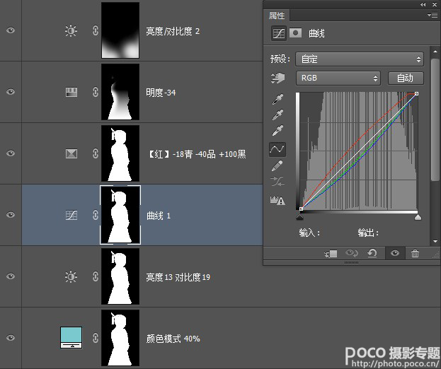Select layer name 亮度 13 对比度 19
This screenshot has height=369, width=441.
click(178, 277)
